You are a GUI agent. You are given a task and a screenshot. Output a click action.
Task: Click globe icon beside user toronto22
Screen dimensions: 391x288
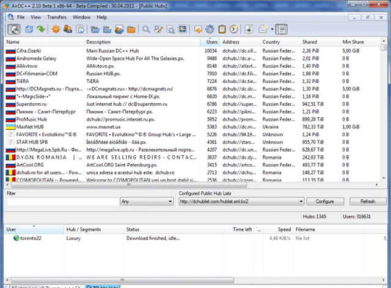coord(16,238)
